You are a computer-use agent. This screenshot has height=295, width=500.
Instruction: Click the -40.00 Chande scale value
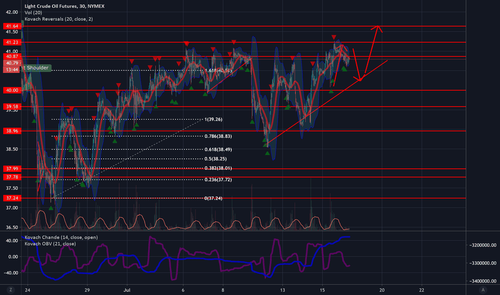pyautogui.click(x=11, y=272)
